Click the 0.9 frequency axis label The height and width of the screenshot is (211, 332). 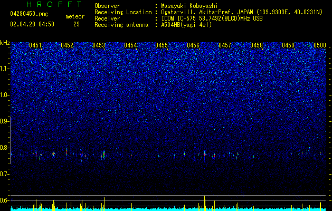tap(5, 121)
